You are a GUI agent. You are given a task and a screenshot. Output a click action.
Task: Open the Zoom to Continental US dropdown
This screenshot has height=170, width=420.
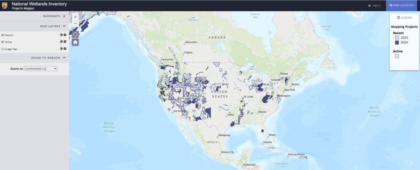click(41, 69)
